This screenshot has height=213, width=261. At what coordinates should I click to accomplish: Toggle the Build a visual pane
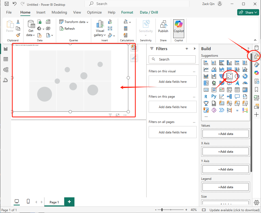[257, 56]
